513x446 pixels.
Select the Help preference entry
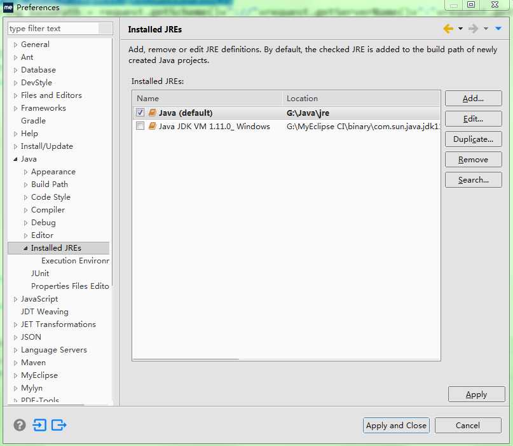[29, 133]
